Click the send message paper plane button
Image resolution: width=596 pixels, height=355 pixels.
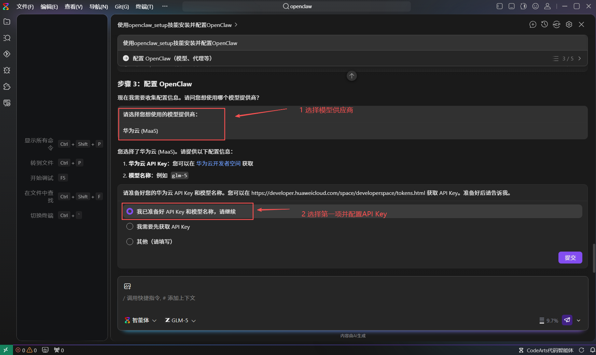point(567,320)
